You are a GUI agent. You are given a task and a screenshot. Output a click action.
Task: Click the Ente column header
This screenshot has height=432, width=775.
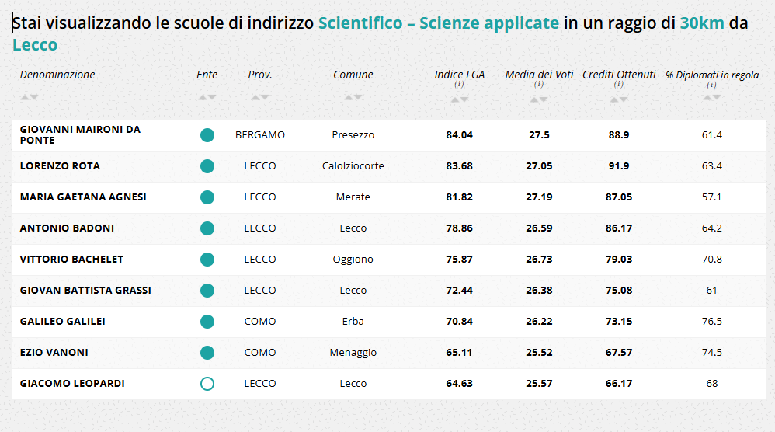207,75
